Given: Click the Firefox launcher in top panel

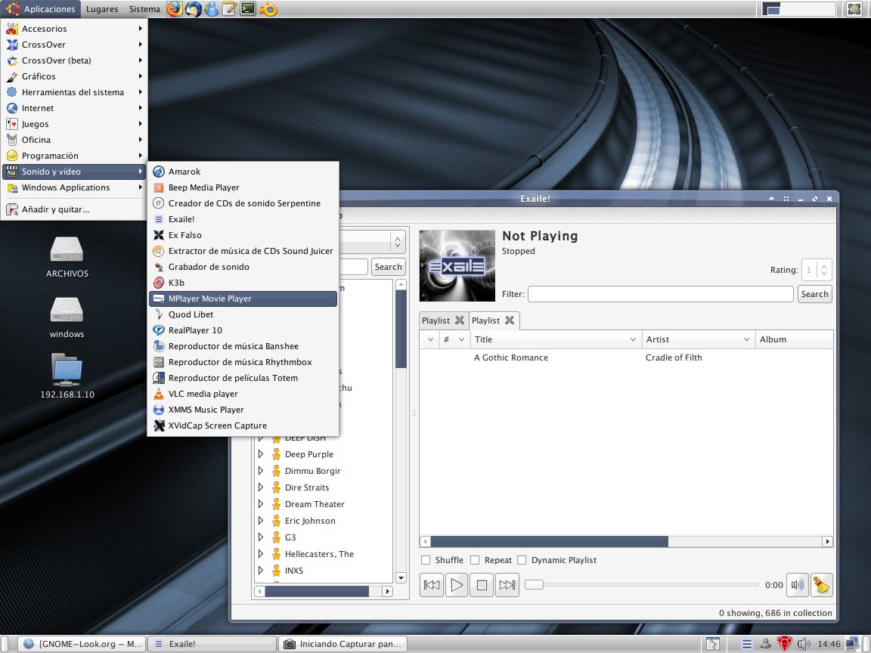Looking at the screenshot, I should [175, 9].
